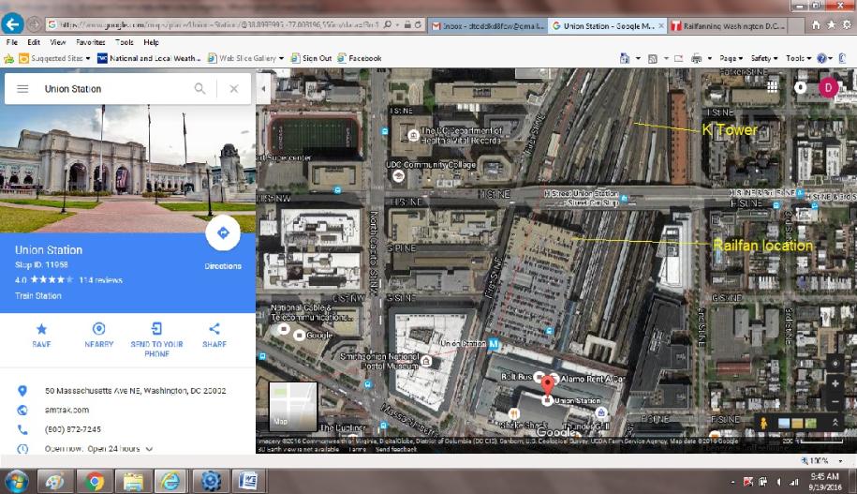Share this place using Share icon
The height and width of the screenshot is (494, 857).
point(214,329)
